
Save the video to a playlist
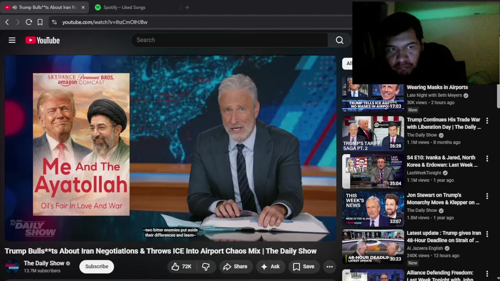(304, 267)
